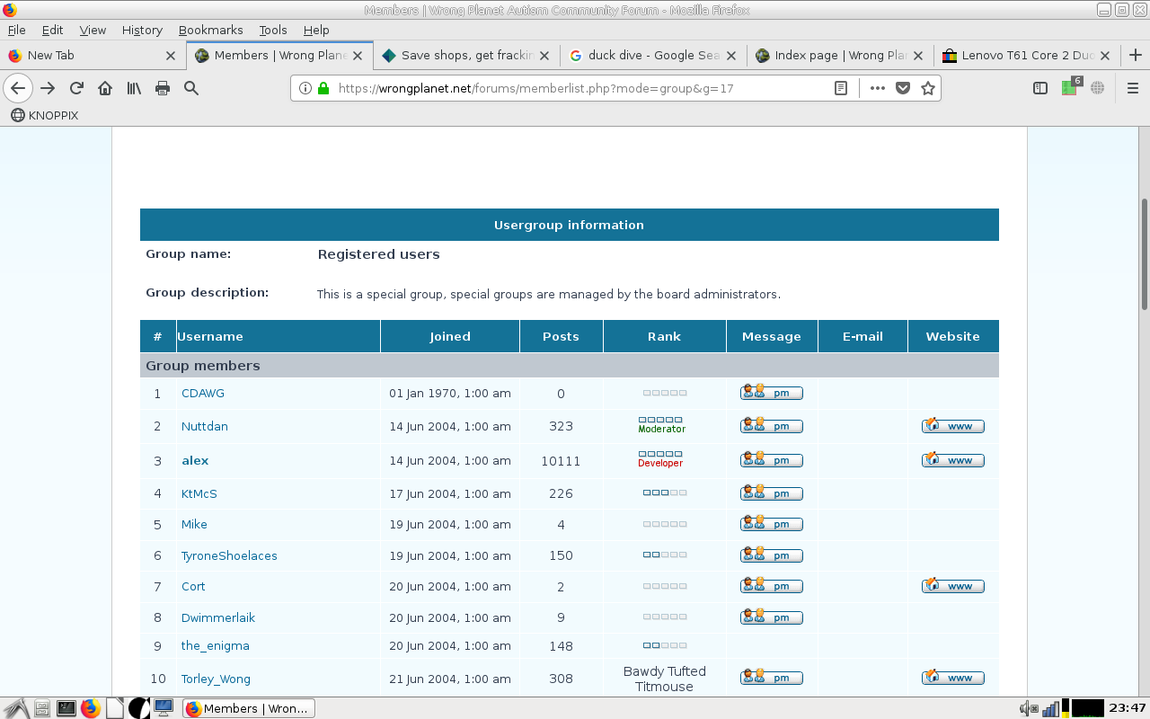Click the grey globe extension icon
1150x719 pixels.
coord(1097,88)
